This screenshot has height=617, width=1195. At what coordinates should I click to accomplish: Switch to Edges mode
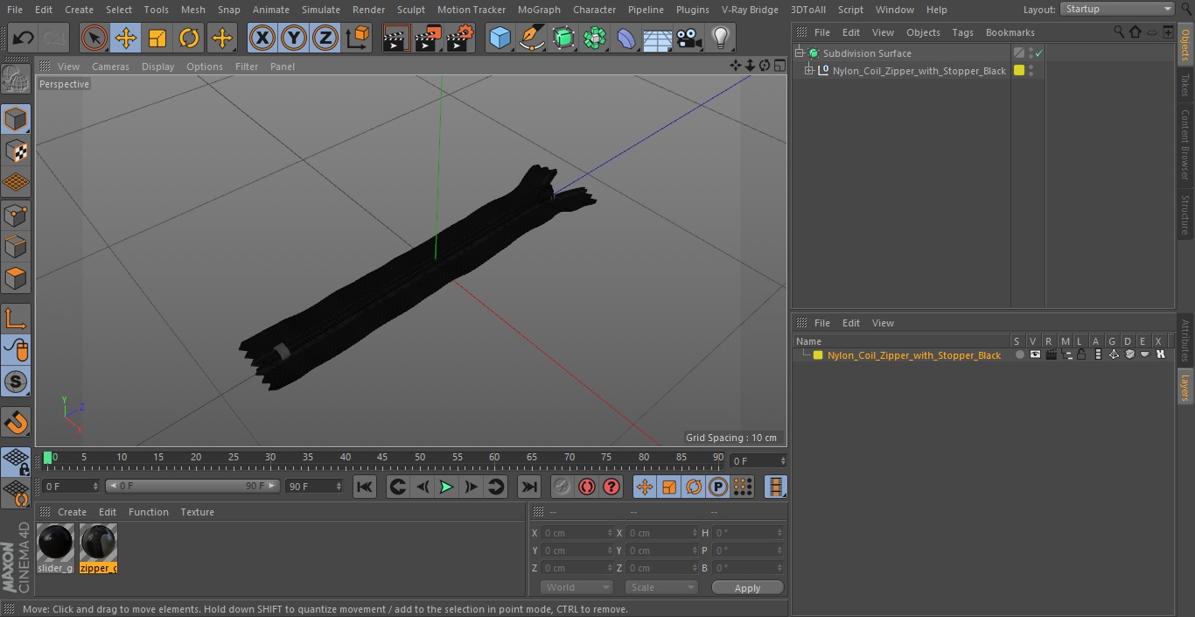(x=16, y=247)
